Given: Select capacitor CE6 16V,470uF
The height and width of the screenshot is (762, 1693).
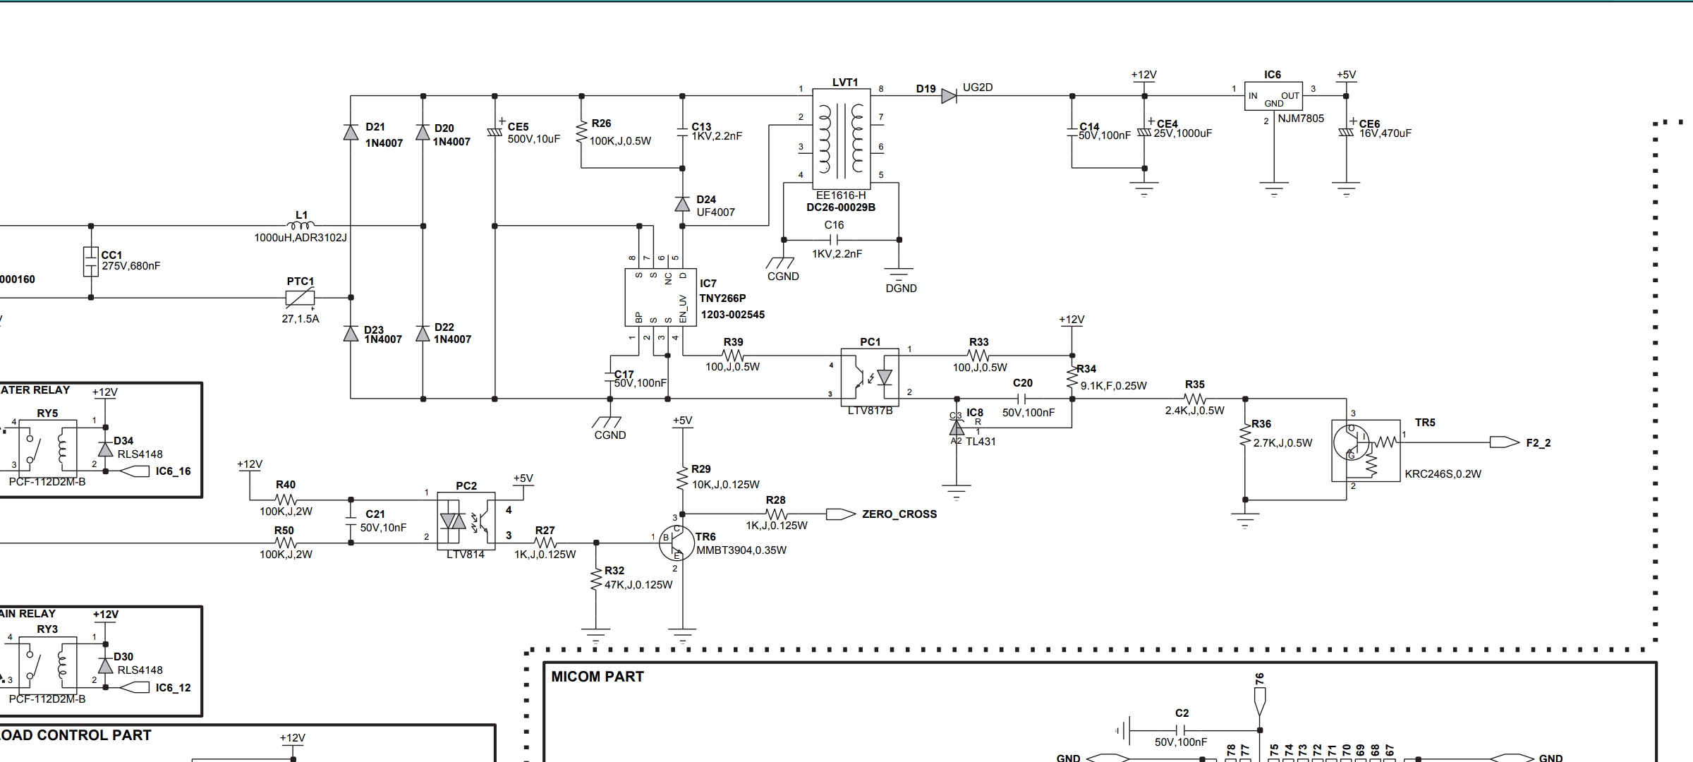Looking at the screenshot, I should 1346,132.
